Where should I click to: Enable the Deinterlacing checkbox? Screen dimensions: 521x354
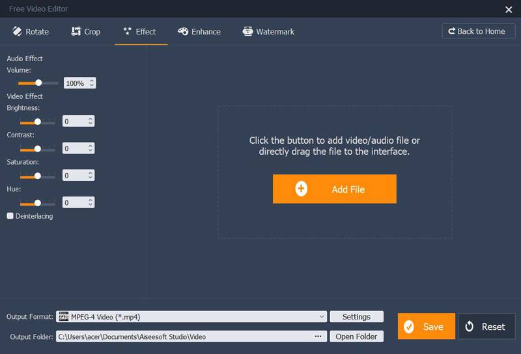10,216
